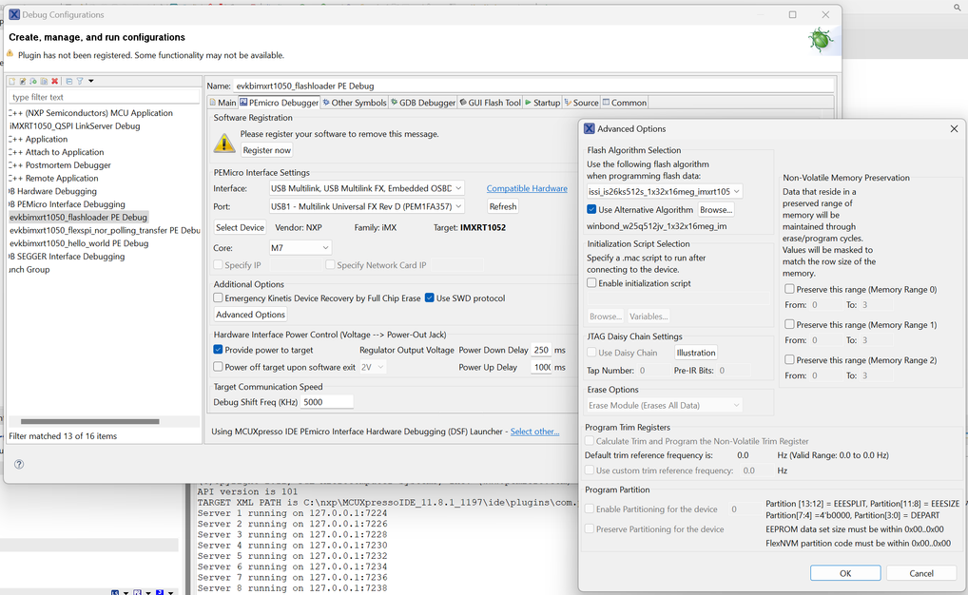Screen dimensions: 968x595
Task: Open the flash algorithm selection dropdown
Action: 664,191
